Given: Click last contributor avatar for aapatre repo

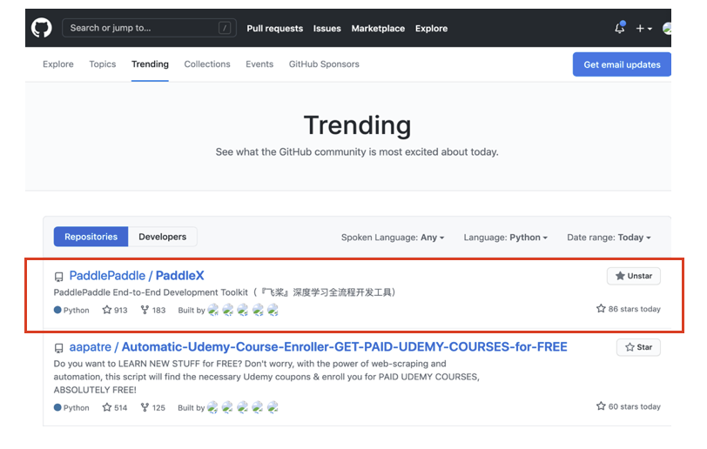Looking at the screenshot, I should (273, 407).
